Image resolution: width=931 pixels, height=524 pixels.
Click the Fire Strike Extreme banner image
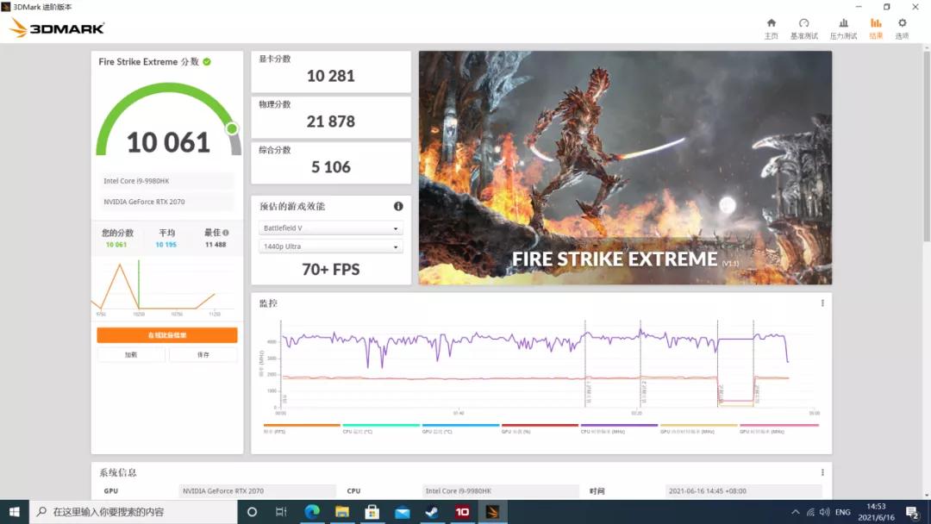[x=625, y=167]
